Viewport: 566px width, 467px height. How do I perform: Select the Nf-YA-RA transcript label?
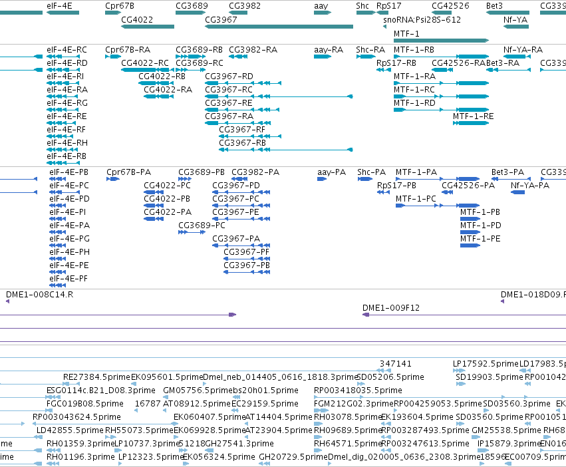coord(523,49)
